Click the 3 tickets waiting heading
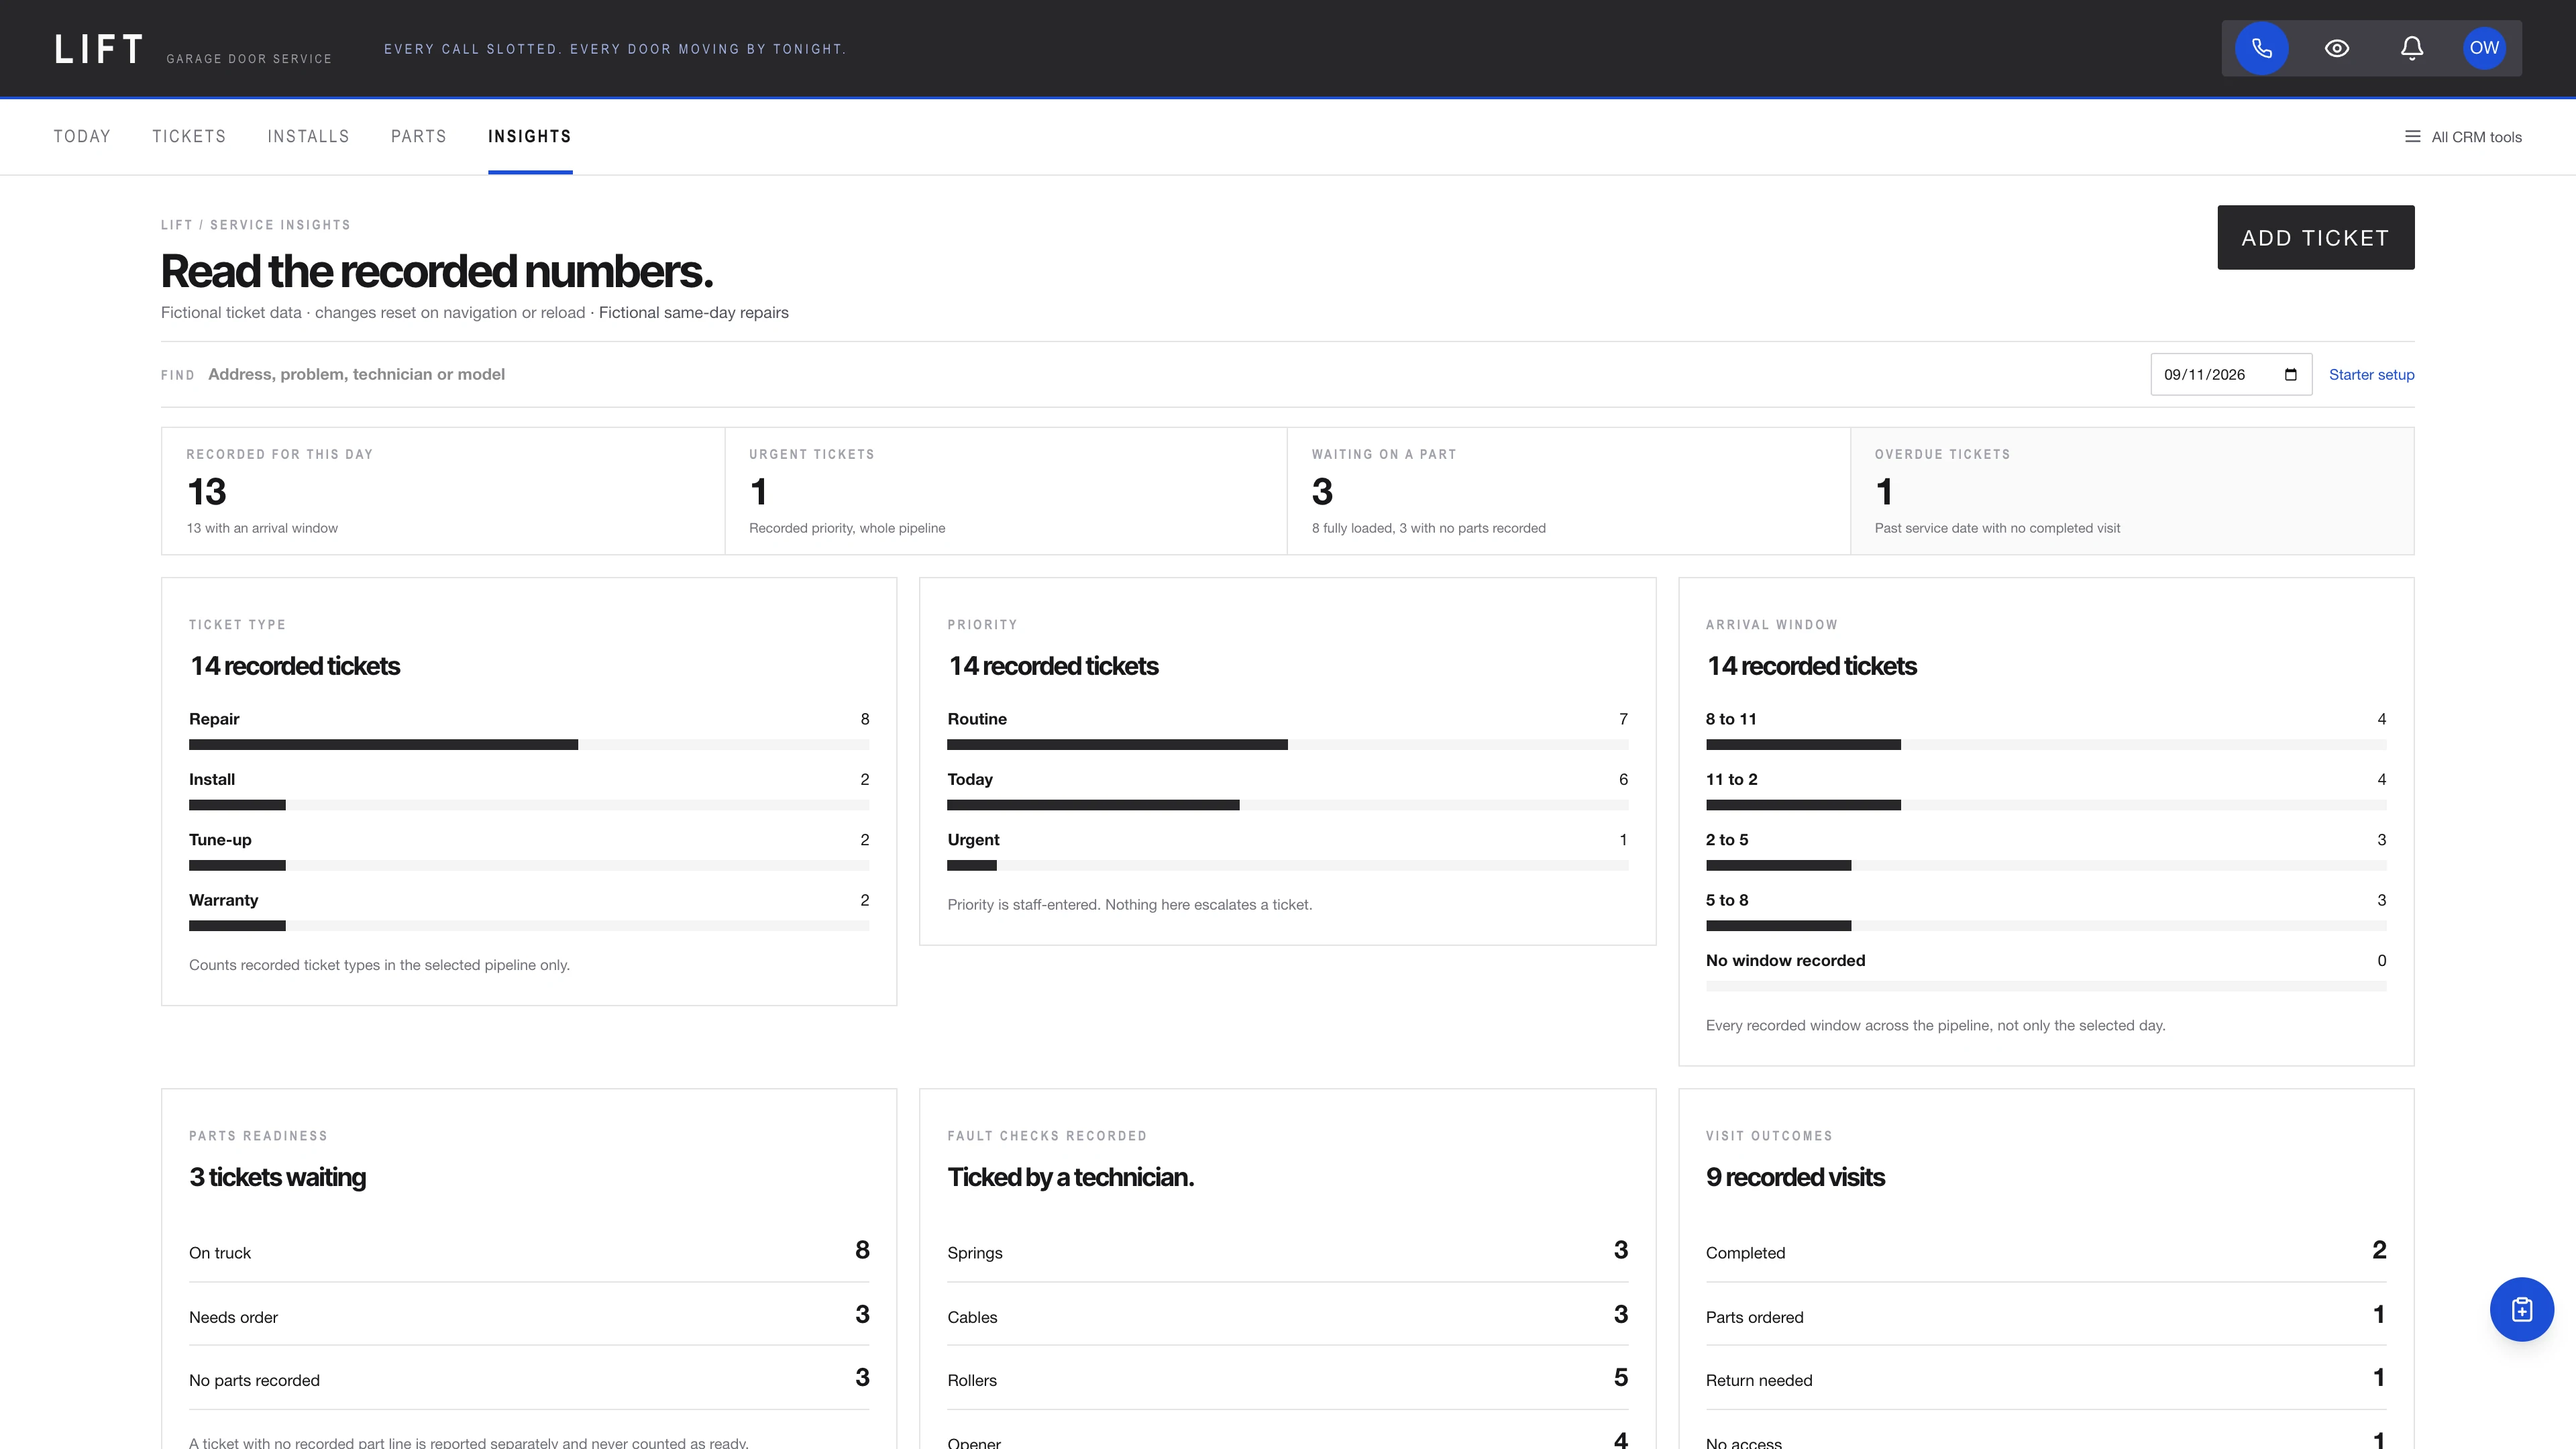2576x1449 pixels. [x=278, y=1177]
